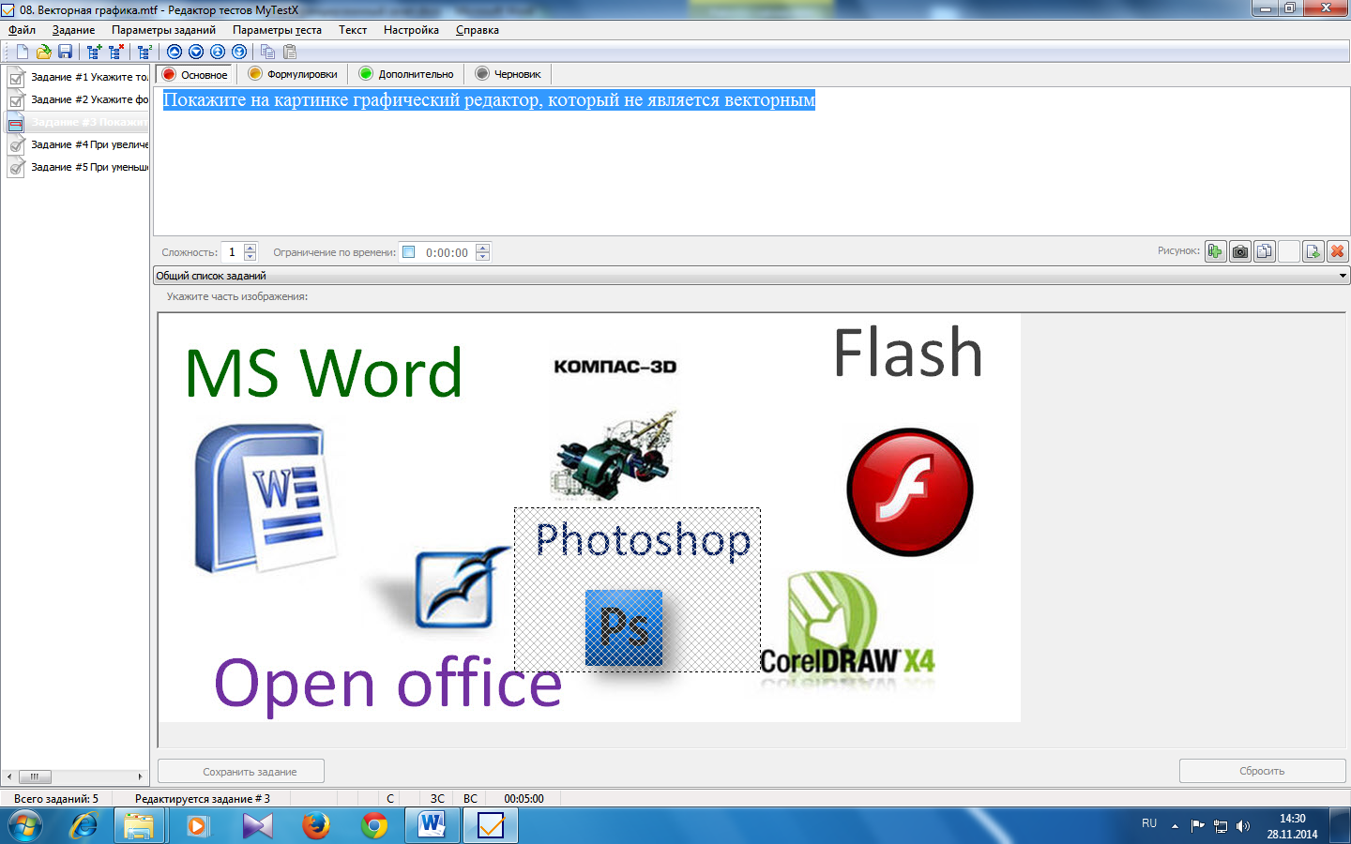
Task: Open the Параметры теста menu
Action: (x=277, y=30)
